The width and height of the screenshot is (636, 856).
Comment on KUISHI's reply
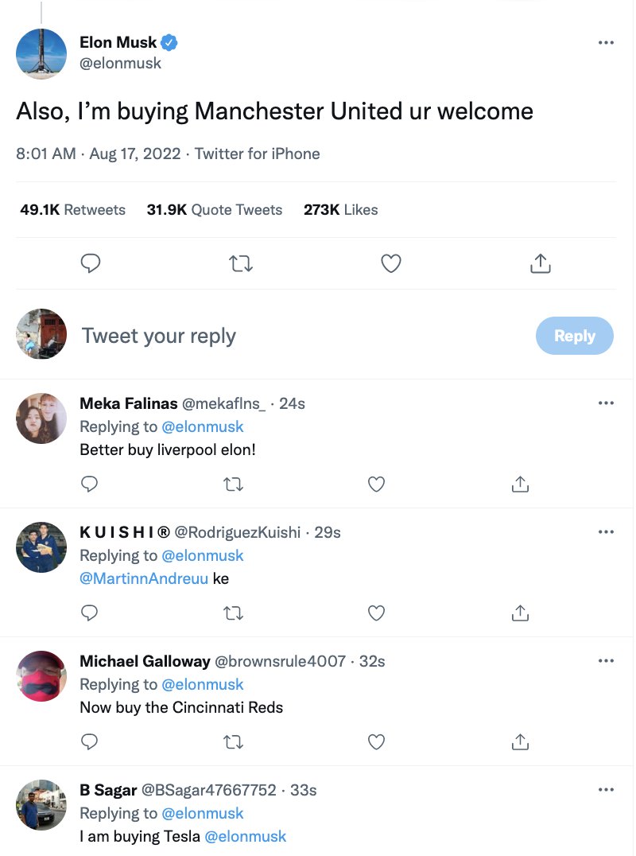(91, 613)
